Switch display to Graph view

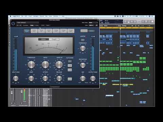point(54,39)
